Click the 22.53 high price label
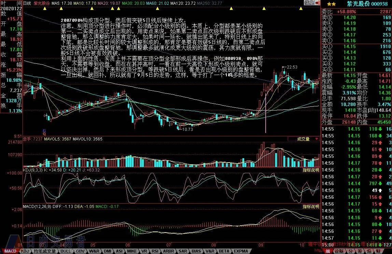Viewport: 392px width, 254px height. (292, 67)
